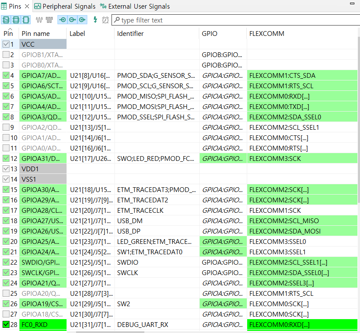Click FLEXCOMM3:SSEL1 cell on pin 21
The height and width of the screenshot is (333, 360).
click(302, 252)
